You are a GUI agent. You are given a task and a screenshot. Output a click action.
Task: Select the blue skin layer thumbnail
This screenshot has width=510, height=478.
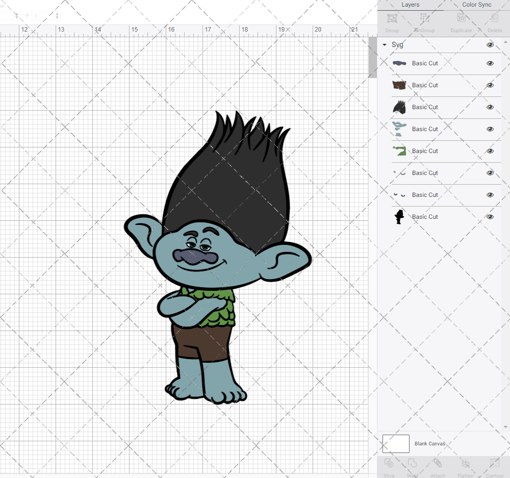click(x=399, y=129)
